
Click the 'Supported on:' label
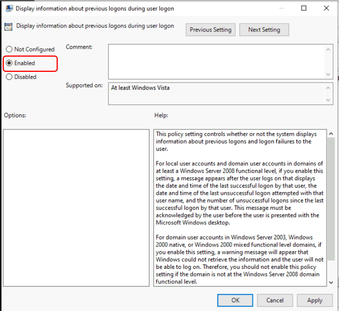[x=84, y=86]
